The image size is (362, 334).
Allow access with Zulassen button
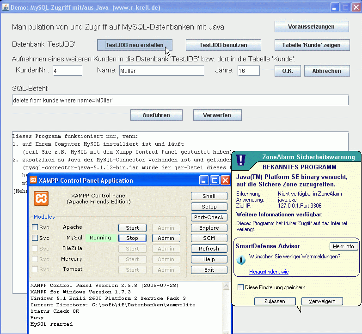275,301
